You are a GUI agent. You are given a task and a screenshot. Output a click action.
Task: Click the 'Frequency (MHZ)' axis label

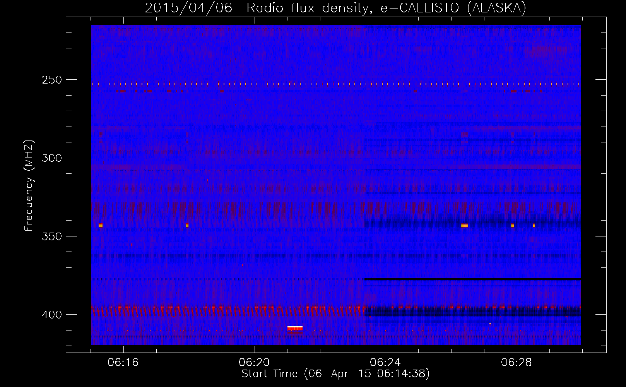pyautogui.click(x=29, y=185)
